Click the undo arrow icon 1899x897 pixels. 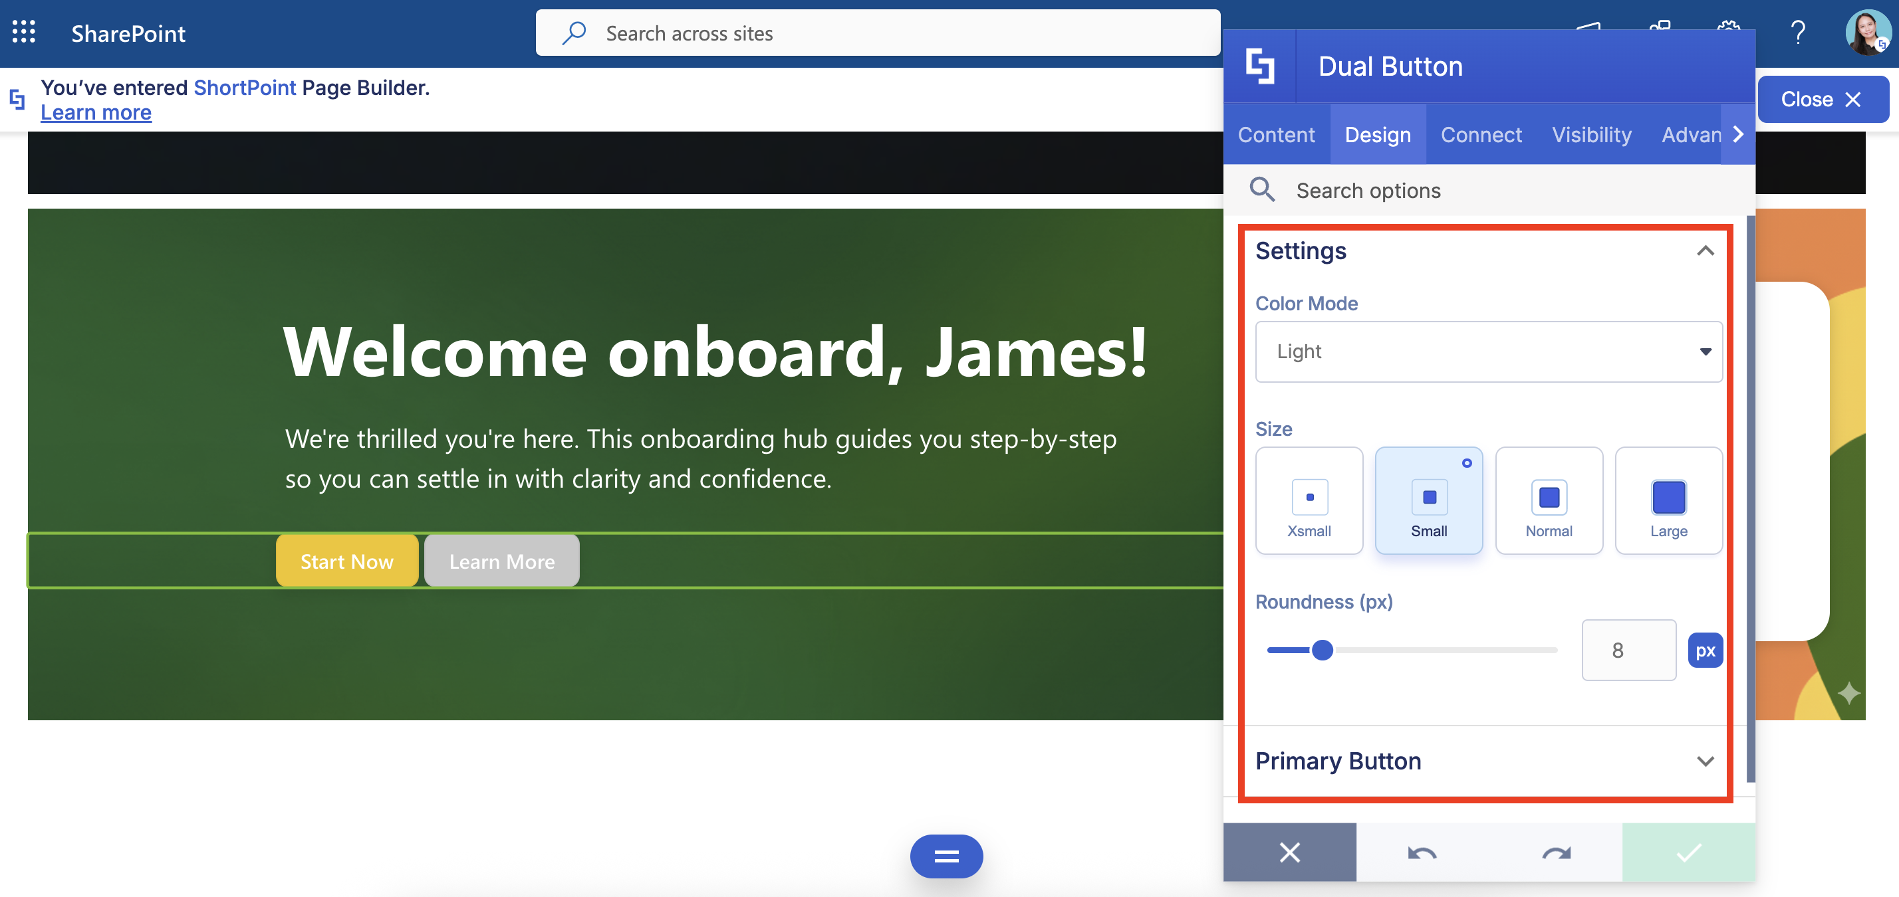point(1422,852)
